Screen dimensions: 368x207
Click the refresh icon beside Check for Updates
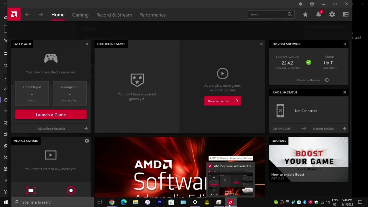[x=327, y=80]
